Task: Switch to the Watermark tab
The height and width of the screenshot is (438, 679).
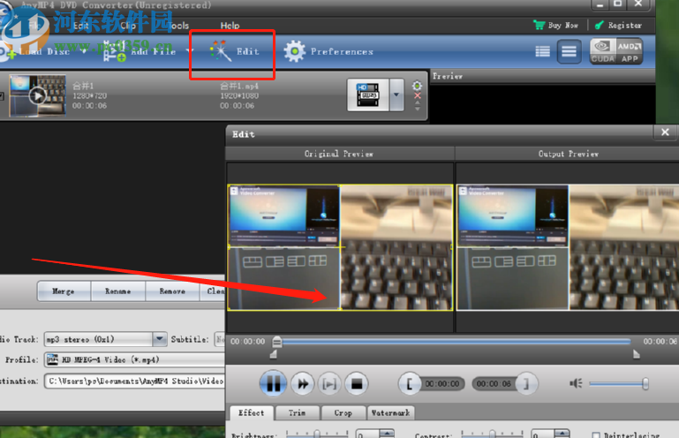Action: (x=390, y=413)
